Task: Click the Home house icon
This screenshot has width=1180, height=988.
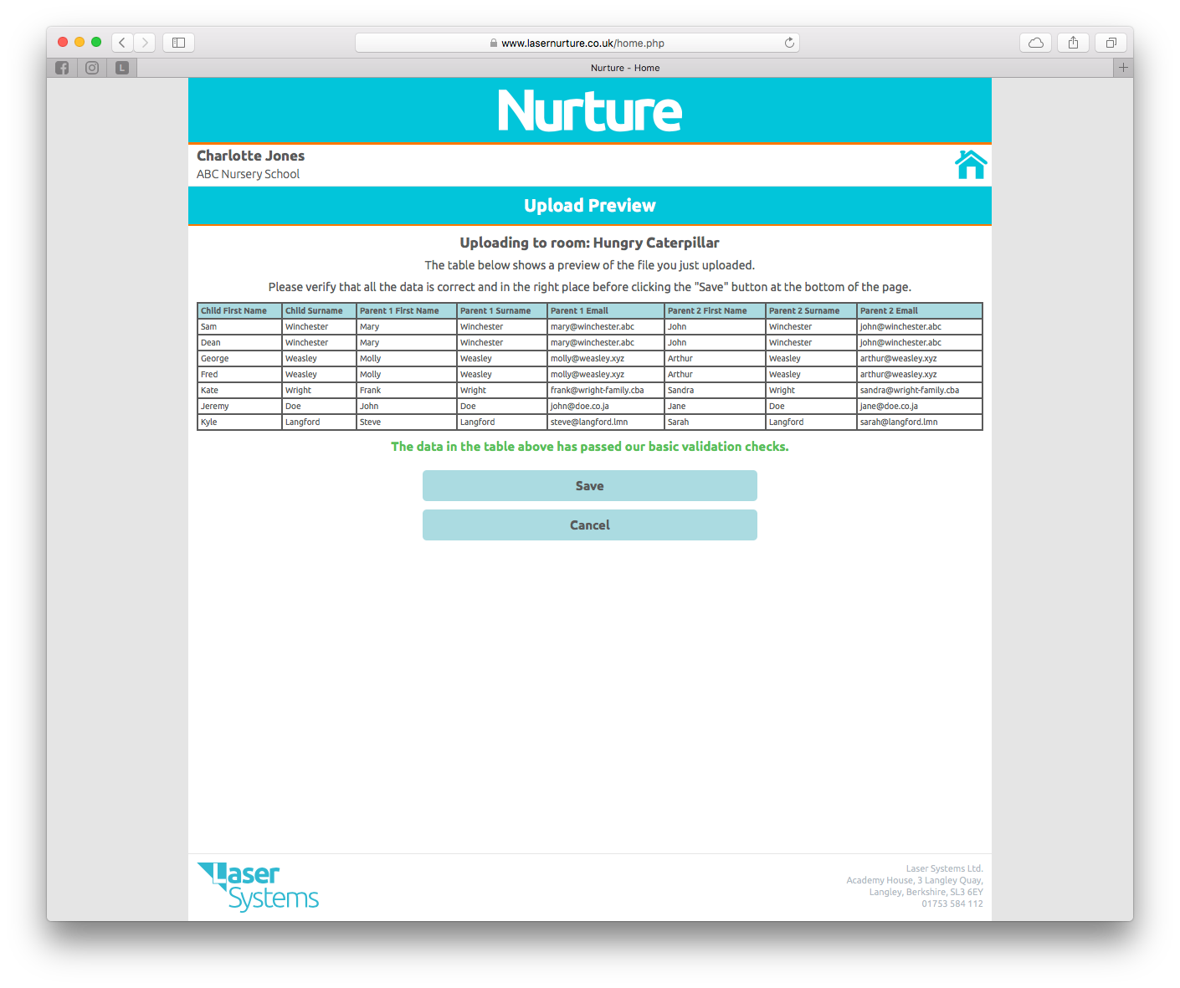Action: click(971, 165)
